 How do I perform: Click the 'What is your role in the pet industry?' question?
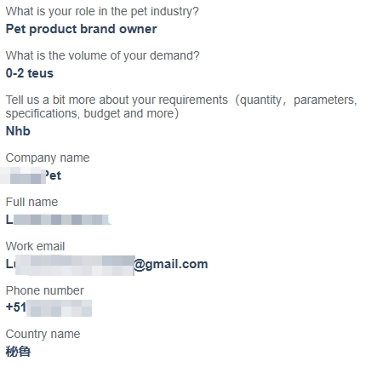[x=102, y=12]
